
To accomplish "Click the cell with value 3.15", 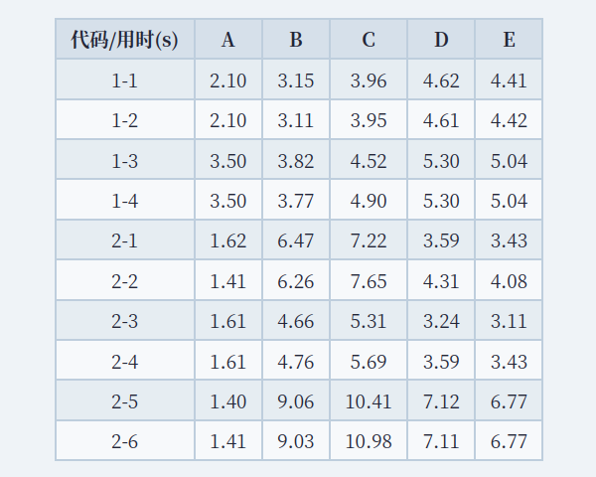I will (x=296, y=80).
